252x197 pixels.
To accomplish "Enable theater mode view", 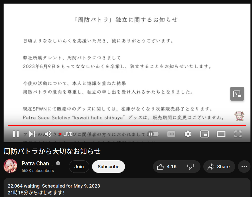I will tap(221, 134).
